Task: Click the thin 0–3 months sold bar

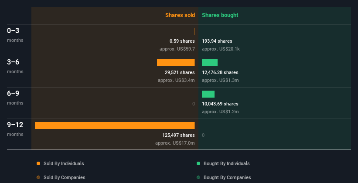Action: [194, 31]
